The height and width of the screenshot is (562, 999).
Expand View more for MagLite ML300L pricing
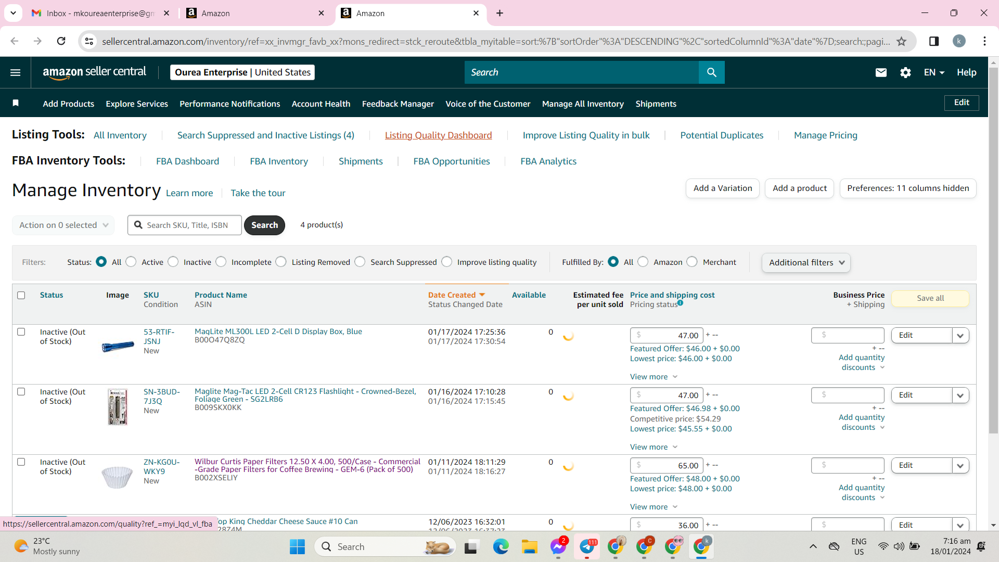(654, 377)
